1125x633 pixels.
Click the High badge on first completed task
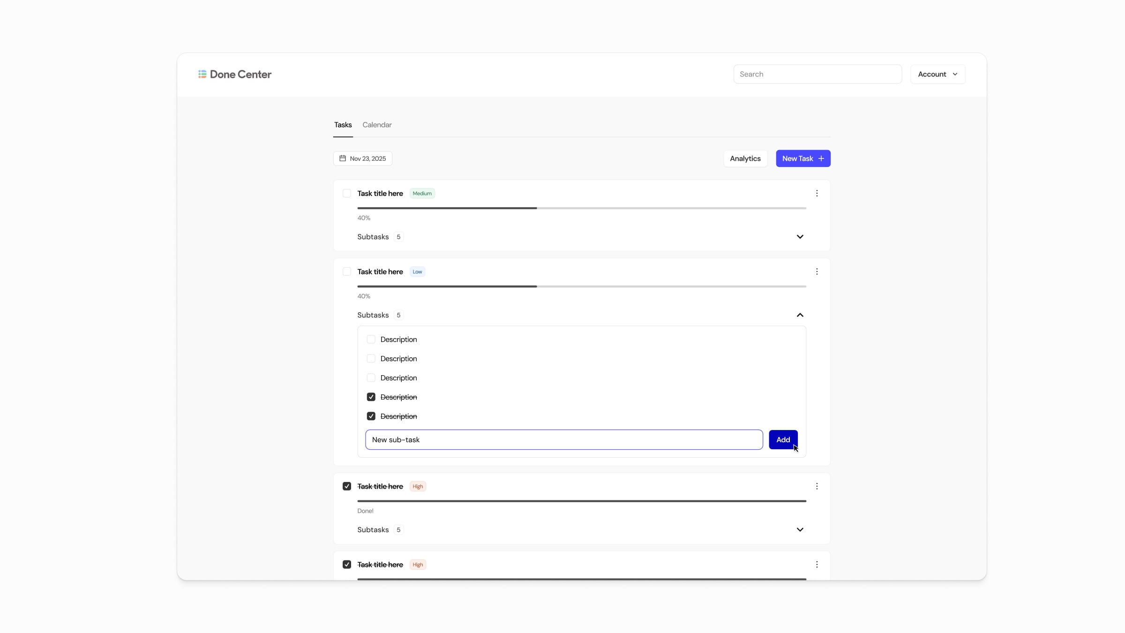pyautogui.click(x=418, y=486)
